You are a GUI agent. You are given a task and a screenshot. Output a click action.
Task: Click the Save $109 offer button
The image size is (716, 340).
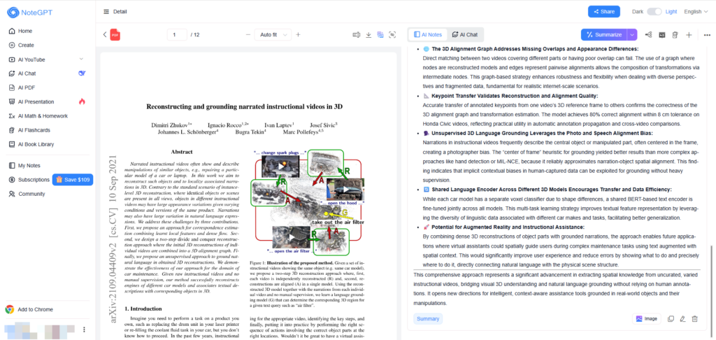tap(73, 180)
